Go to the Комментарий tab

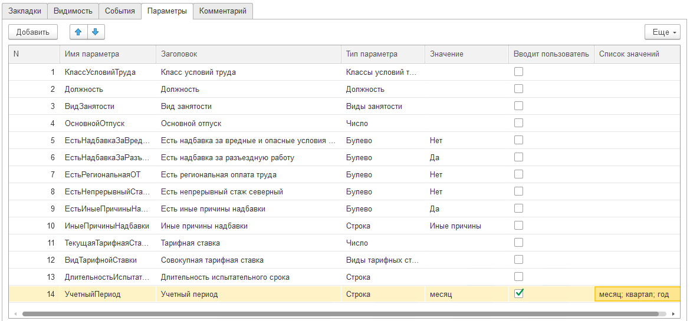click(223, 11)
